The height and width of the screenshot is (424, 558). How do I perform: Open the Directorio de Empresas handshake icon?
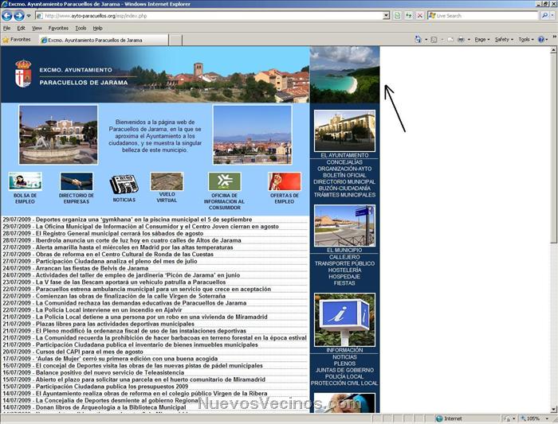point(76,181)
